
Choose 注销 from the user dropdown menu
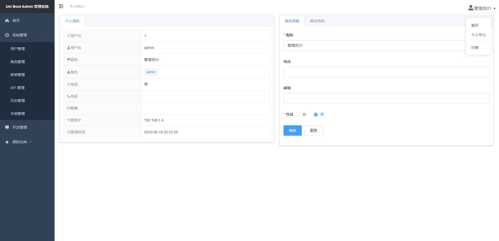coord(475,47)
